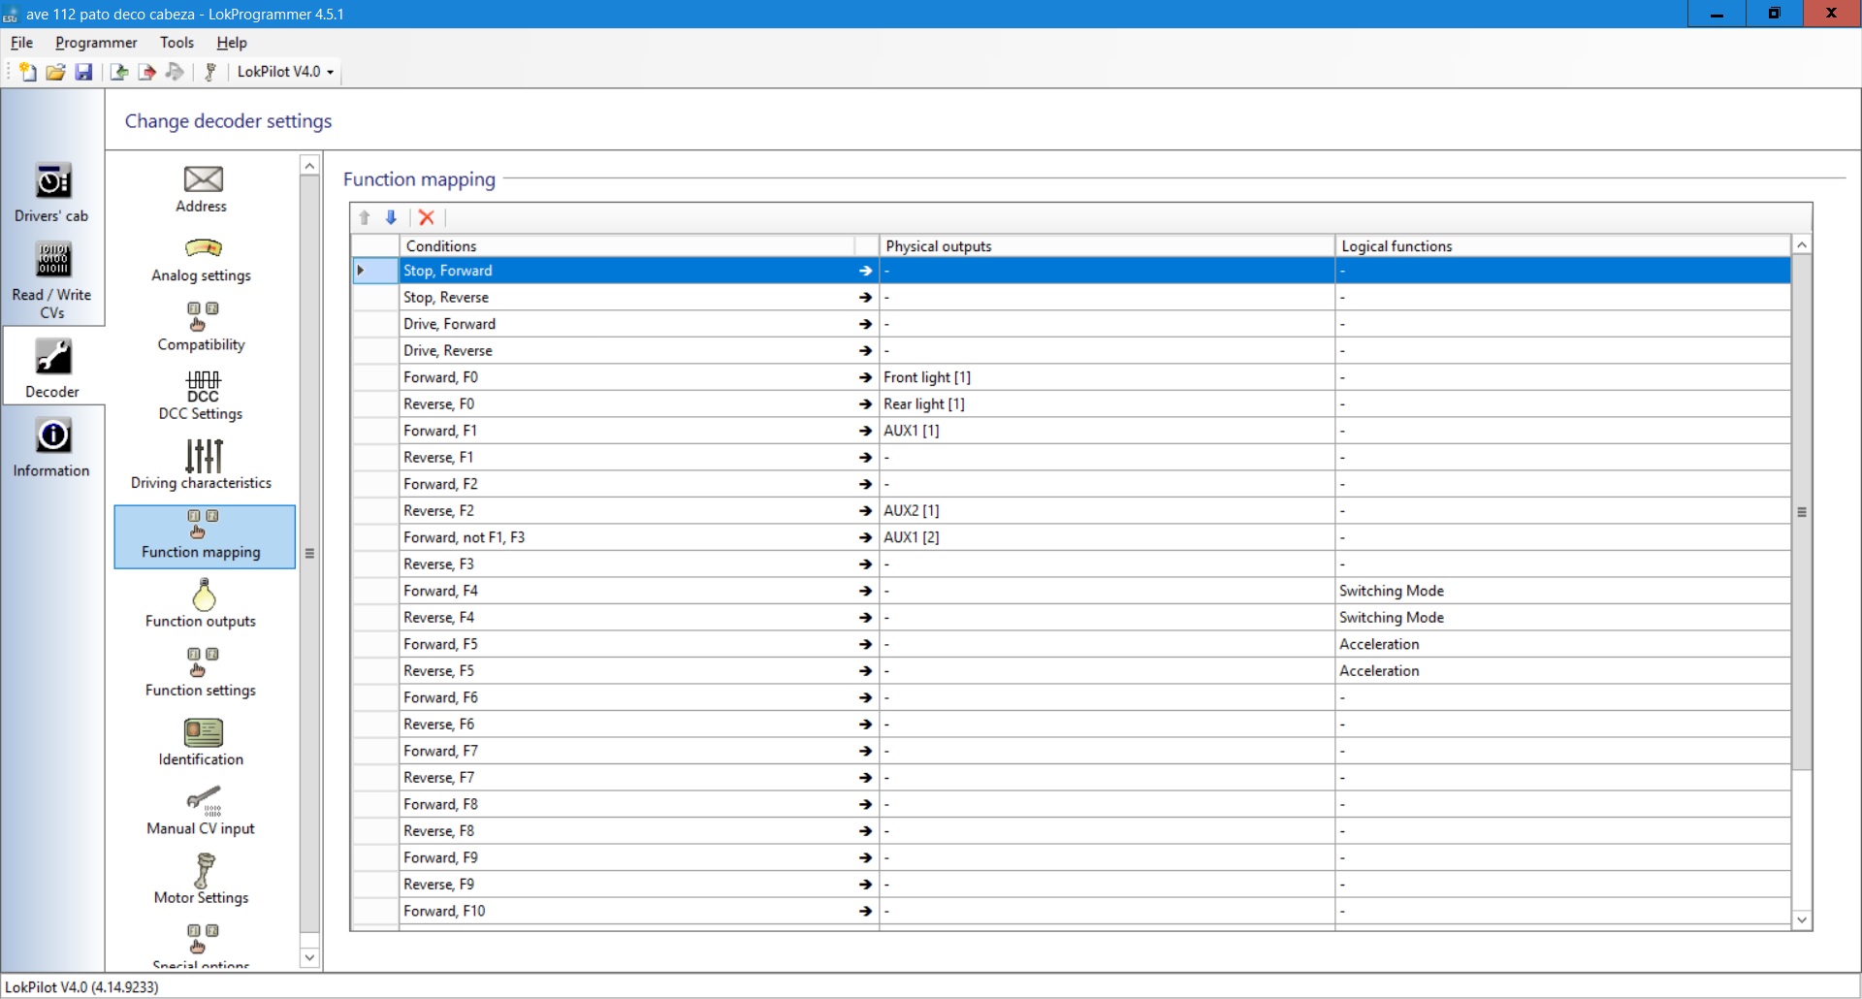The width and height of the screenshot is (1862, 999).
Task: Click Switching Mode cell in Reverse, F4 row
Action: (x=1562, y=618)
